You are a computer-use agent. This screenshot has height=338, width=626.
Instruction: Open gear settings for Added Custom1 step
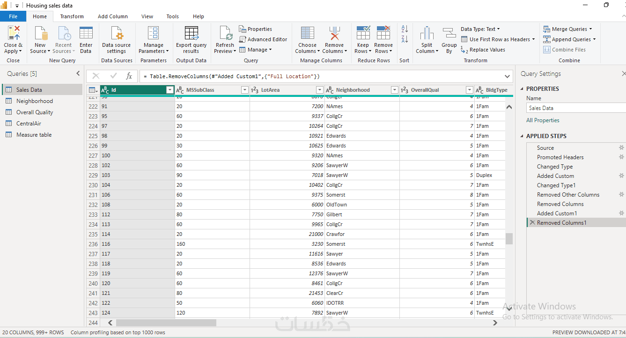[621, 213]
